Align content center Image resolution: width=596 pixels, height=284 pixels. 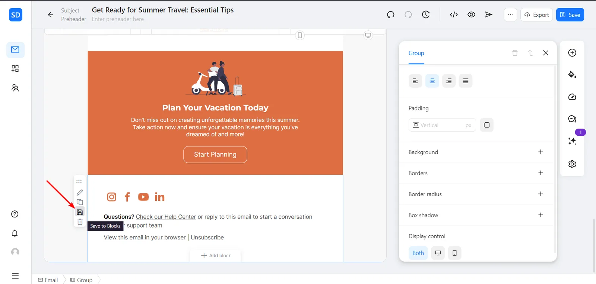click(432, 81)
